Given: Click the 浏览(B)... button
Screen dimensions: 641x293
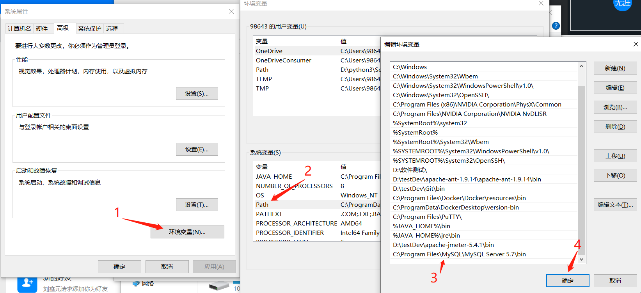Looking at the screenshot, I should coord(615,107).
